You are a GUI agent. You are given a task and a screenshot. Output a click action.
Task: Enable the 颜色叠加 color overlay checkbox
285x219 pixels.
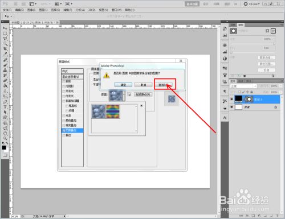(x=64, y=121)
